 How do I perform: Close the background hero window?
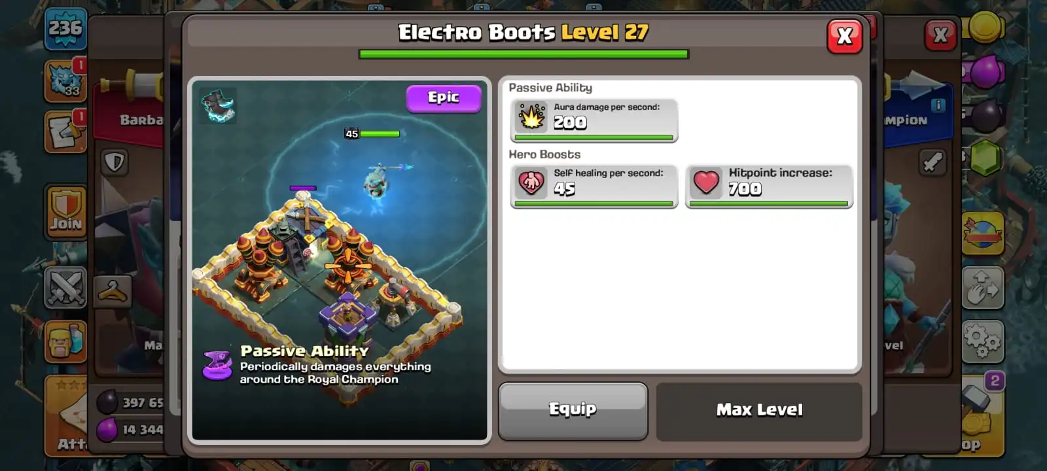point(940,35)
